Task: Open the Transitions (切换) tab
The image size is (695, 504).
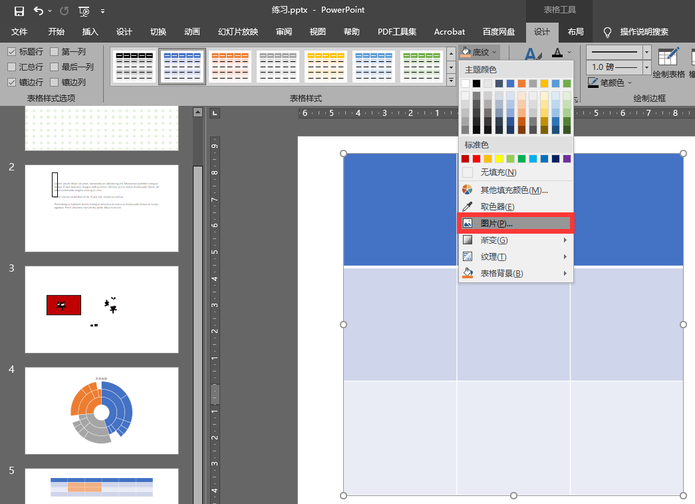Action: point(158,32)
